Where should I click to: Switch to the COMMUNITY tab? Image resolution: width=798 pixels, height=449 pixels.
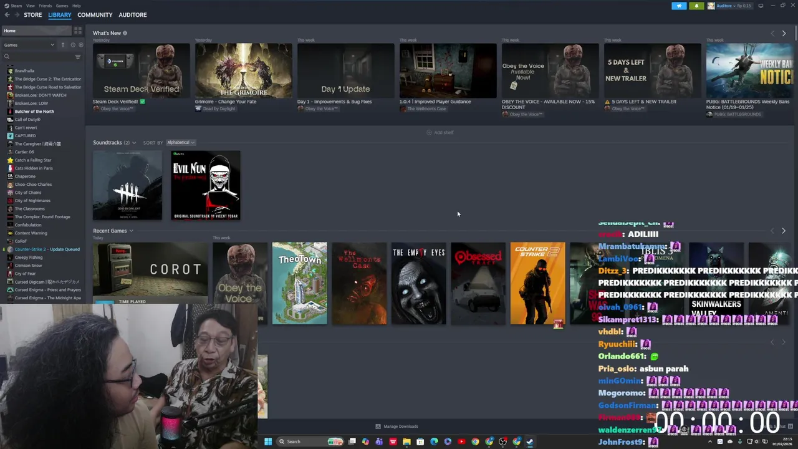coord(95,15)
